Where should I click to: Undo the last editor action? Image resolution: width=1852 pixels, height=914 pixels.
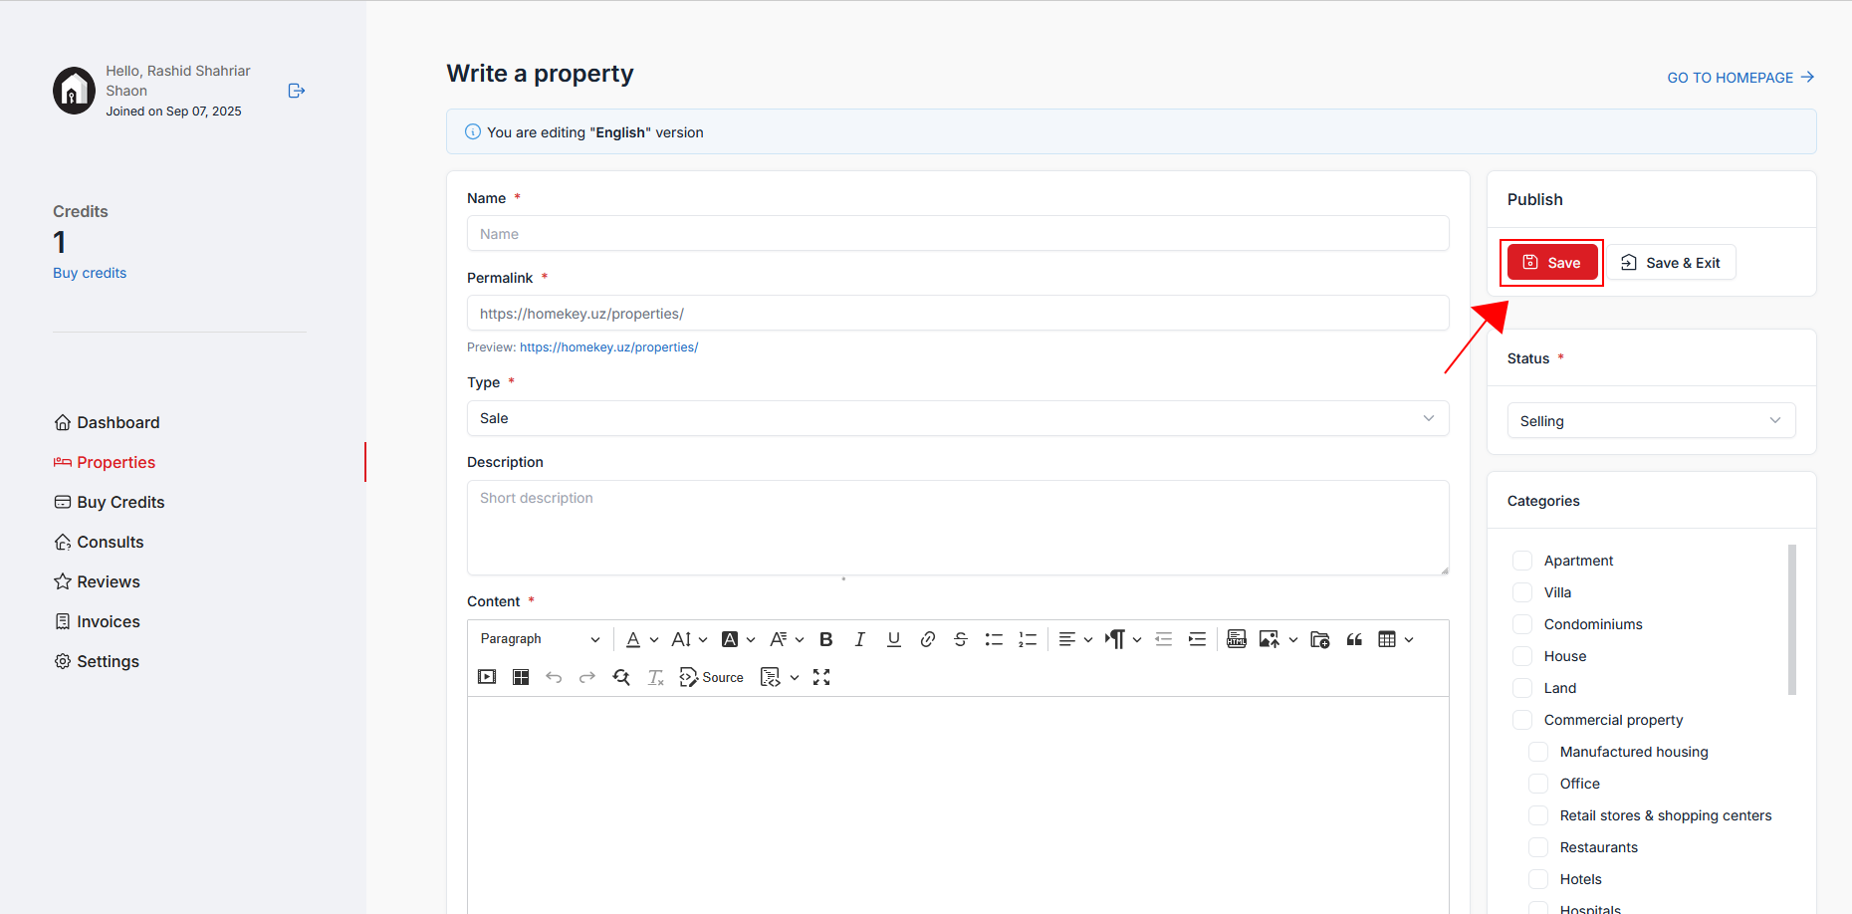(555, 677)
